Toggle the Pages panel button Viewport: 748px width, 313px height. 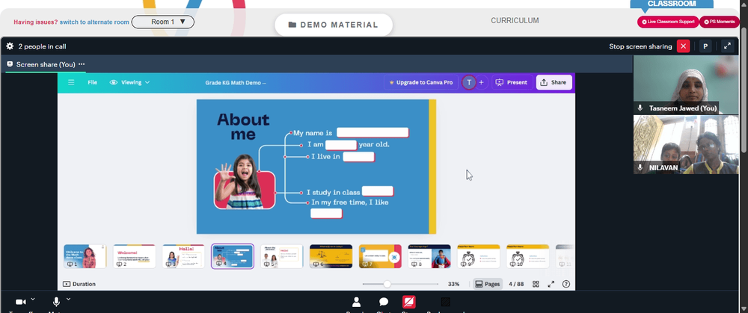[x=488, y=284]
